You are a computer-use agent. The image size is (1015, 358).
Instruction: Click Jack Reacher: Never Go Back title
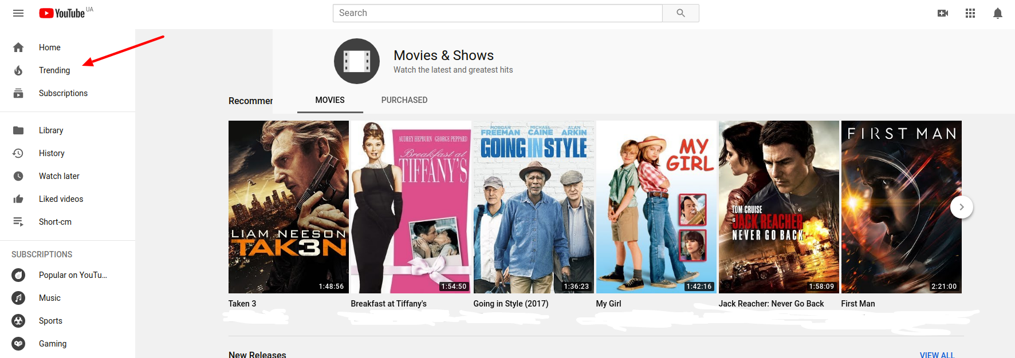[x=772, y=304]
